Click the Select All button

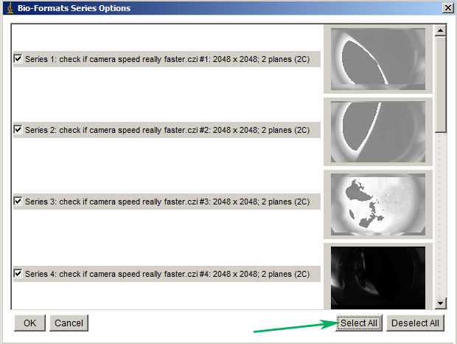click(x=359, y=323)
